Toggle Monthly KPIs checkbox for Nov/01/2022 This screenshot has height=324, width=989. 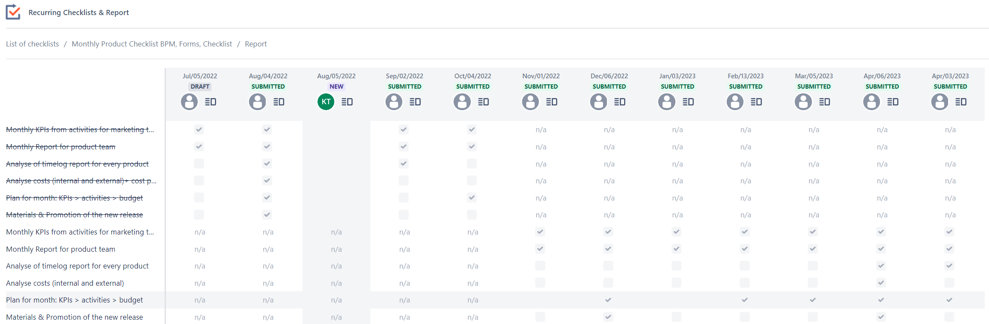point(540,232)
